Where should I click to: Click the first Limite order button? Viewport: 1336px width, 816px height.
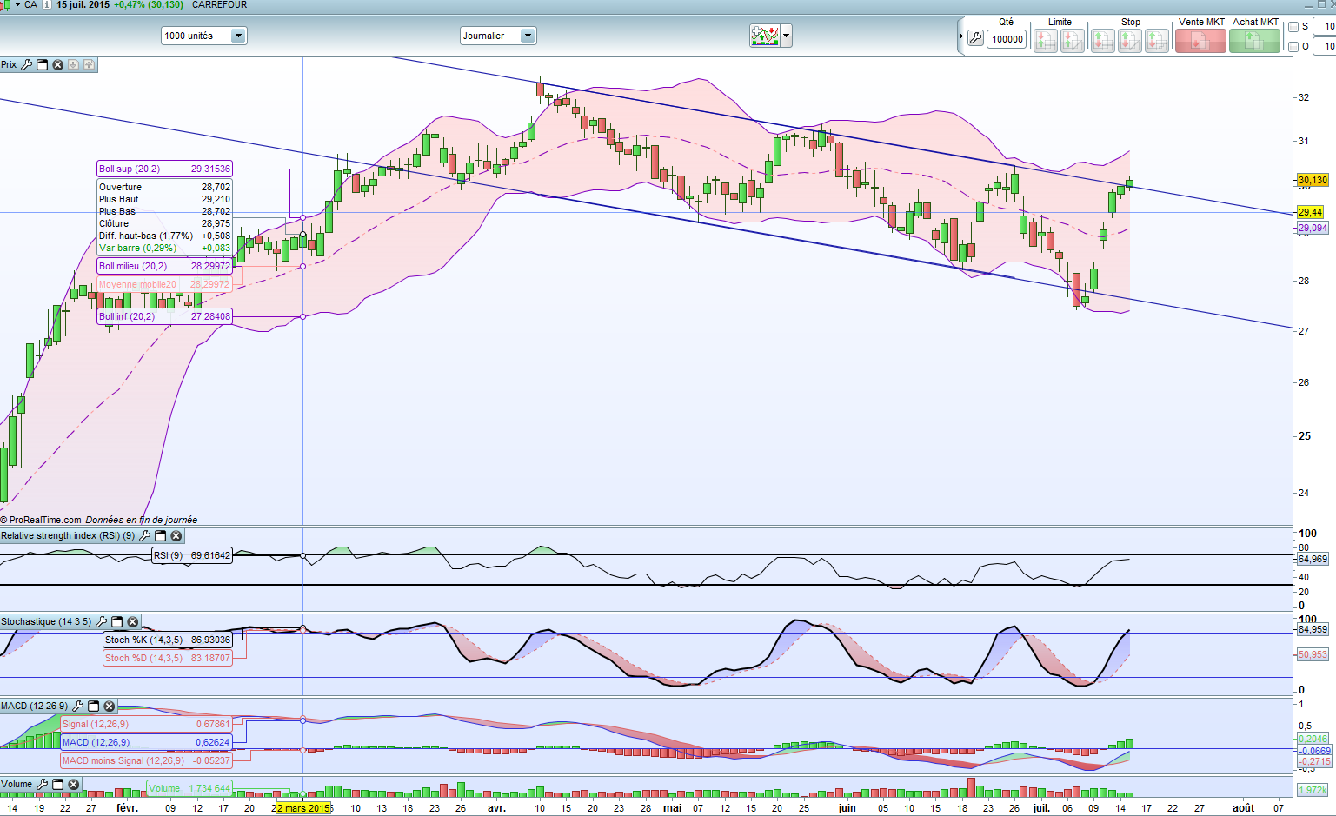click(x=1046, y=40)
